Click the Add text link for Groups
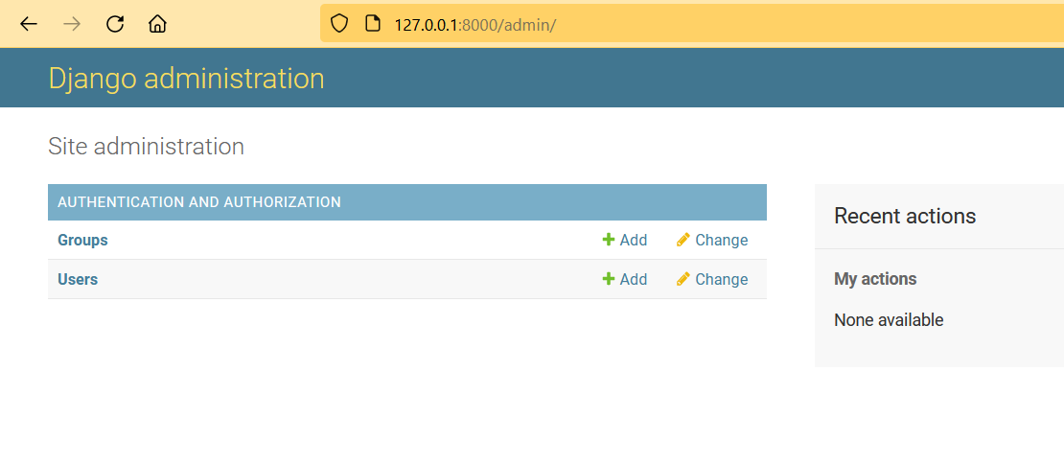The width and height of the screenshot is (1064, 465). (x=634, y=240)
